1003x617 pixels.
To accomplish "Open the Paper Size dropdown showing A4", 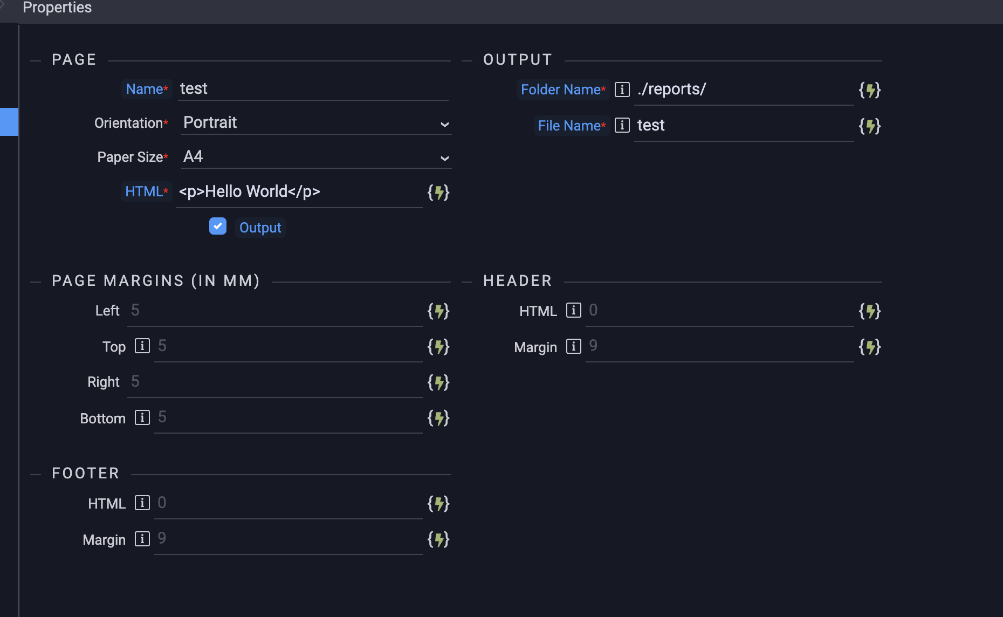I will coord(316,157).
